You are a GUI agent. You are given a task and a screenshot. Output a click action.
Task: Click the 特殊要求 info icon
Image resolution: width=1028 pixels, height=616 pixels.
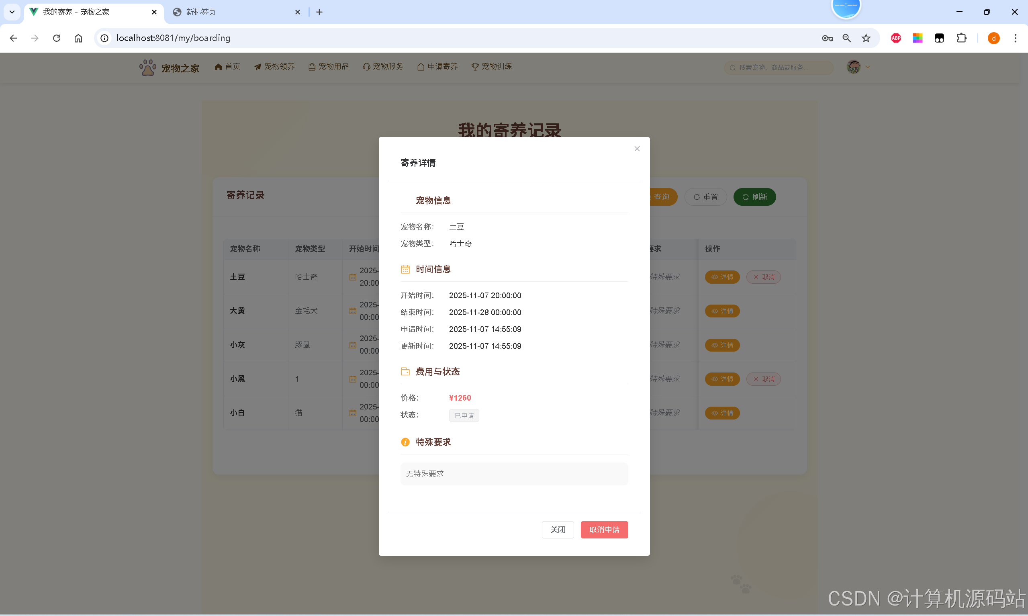point(405,442)
